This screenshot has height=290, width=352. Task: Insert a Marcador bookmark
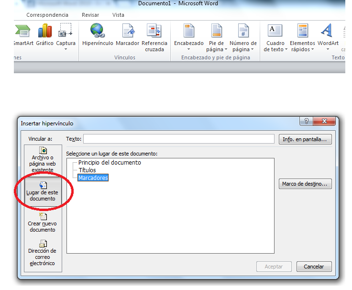pos(128,35)
